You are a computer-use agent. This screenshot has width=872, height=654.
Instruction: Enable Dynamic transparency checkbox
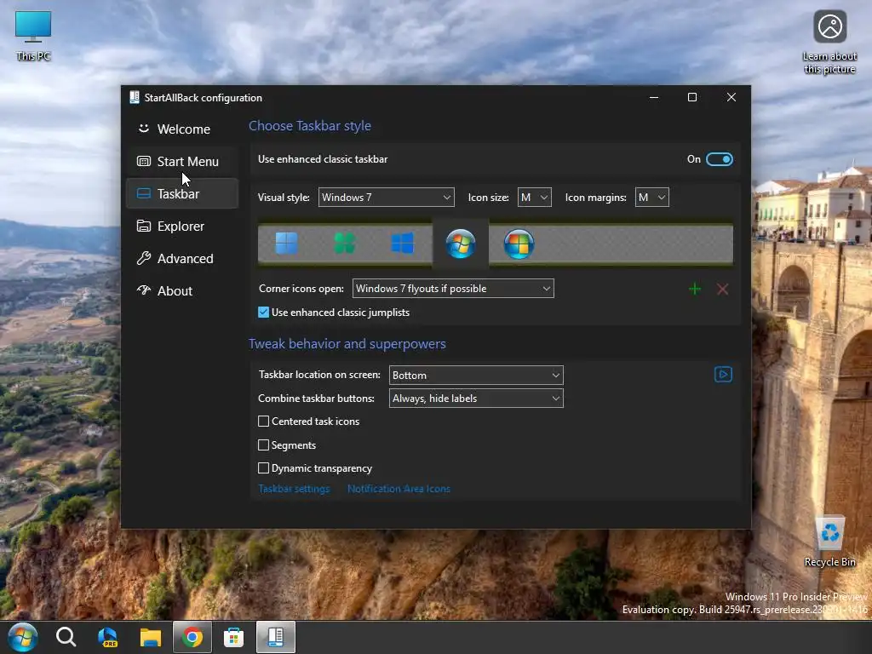click(x=264, y=468)
